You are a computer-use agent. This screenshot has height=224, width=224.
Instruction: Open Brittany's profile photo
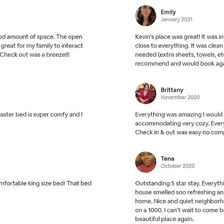tap(146, 94)
